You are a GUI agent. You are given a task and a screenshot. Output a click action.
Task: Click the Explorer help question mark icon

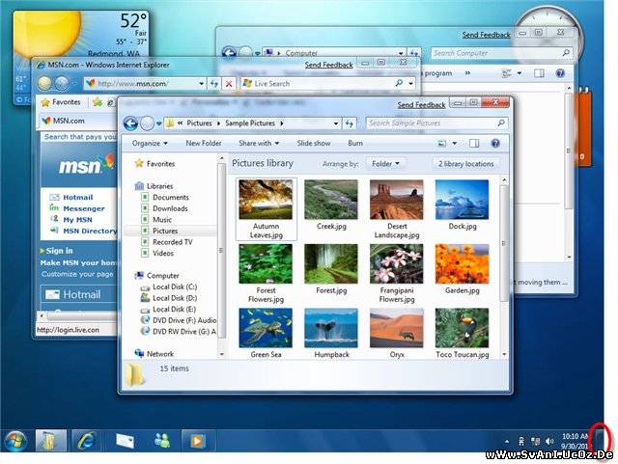[x=495, y=143]
